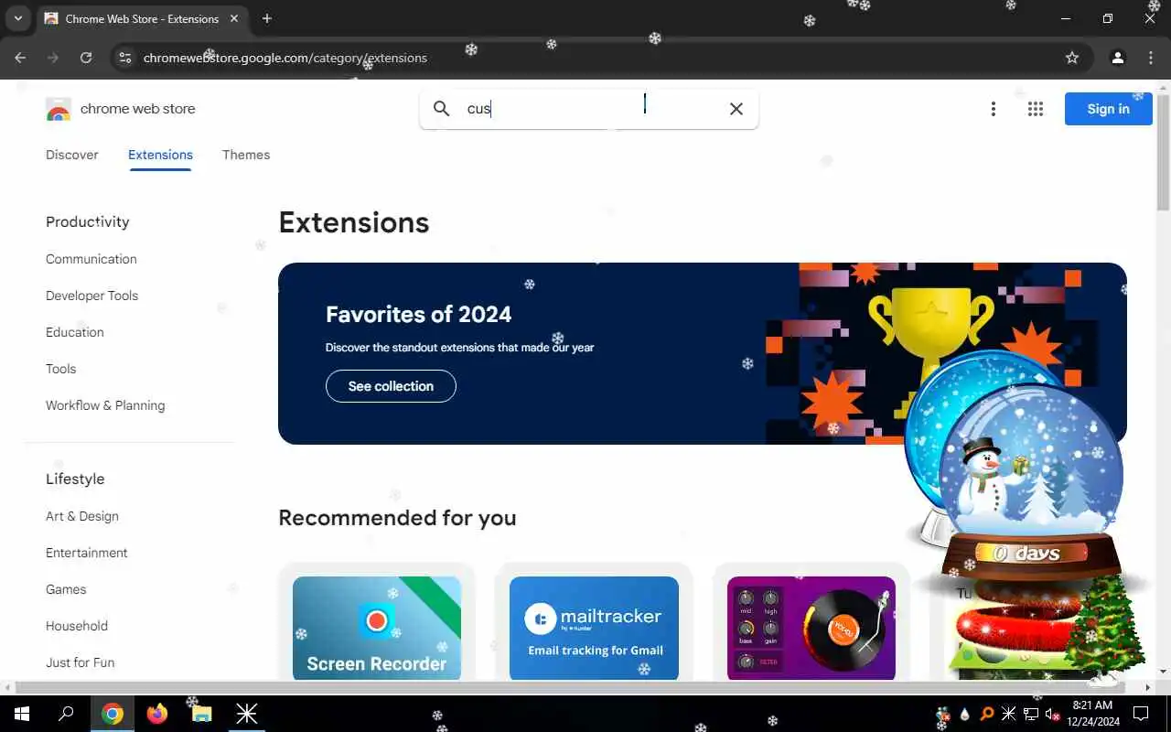The height and width of the screenshot is (732, 1171).
Task: Select the Extensions tab
Action: pos(160,155)
